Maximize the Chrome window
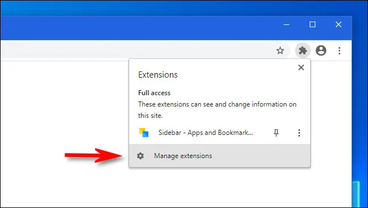Image resolution: width=368 pixels, height=208 pixels. [313, 24]
